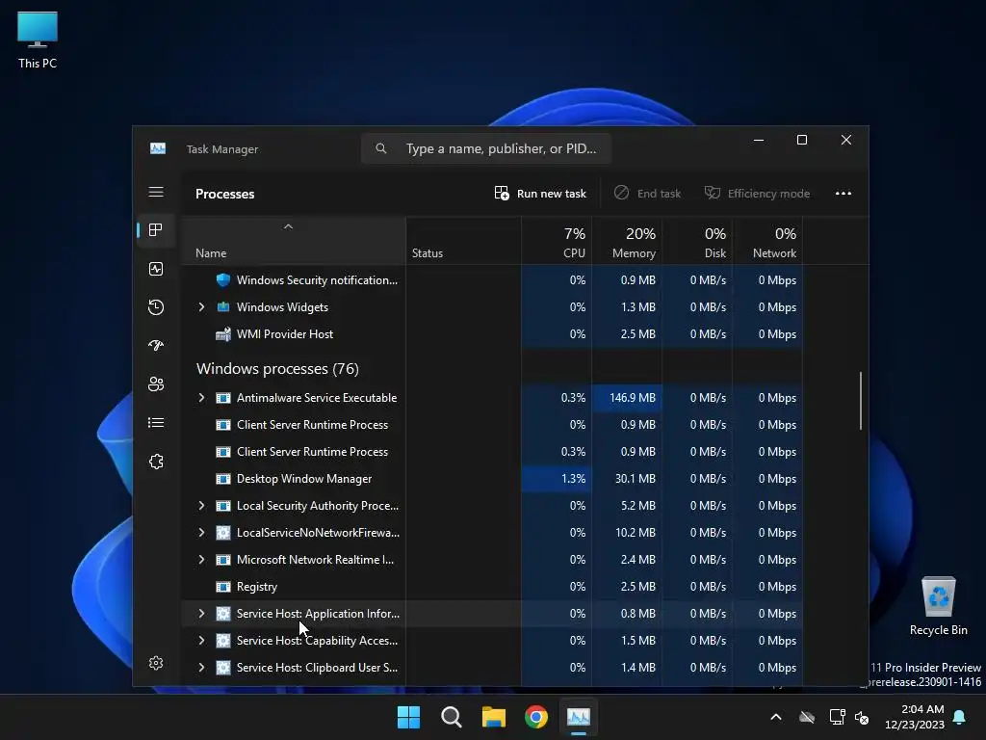Click the network status tray icon
This screenshot has height=740, width=986.
pos(837,717)
